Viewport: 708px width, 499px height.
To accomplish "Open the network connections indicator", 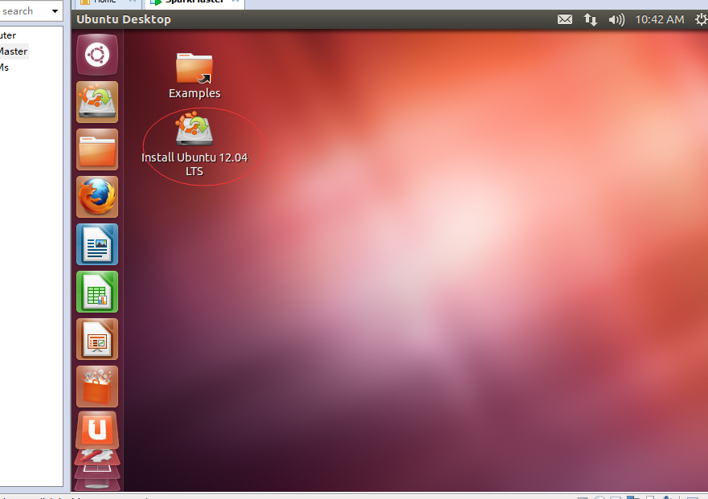I will (590, 19).
